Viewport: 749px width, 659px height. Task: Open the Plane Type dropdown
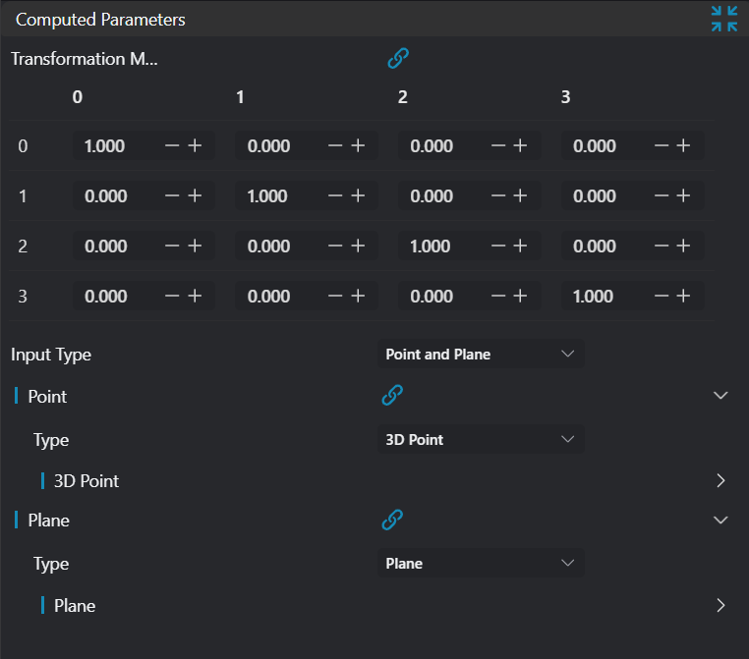pyautogui.click(x=481, y=564)
